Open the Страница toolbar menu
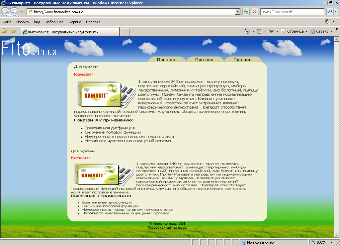340x246 pixels. pos(294,32)
